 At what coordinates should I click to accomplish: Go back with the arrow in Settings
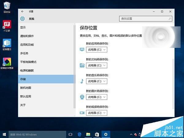(22, 11)
